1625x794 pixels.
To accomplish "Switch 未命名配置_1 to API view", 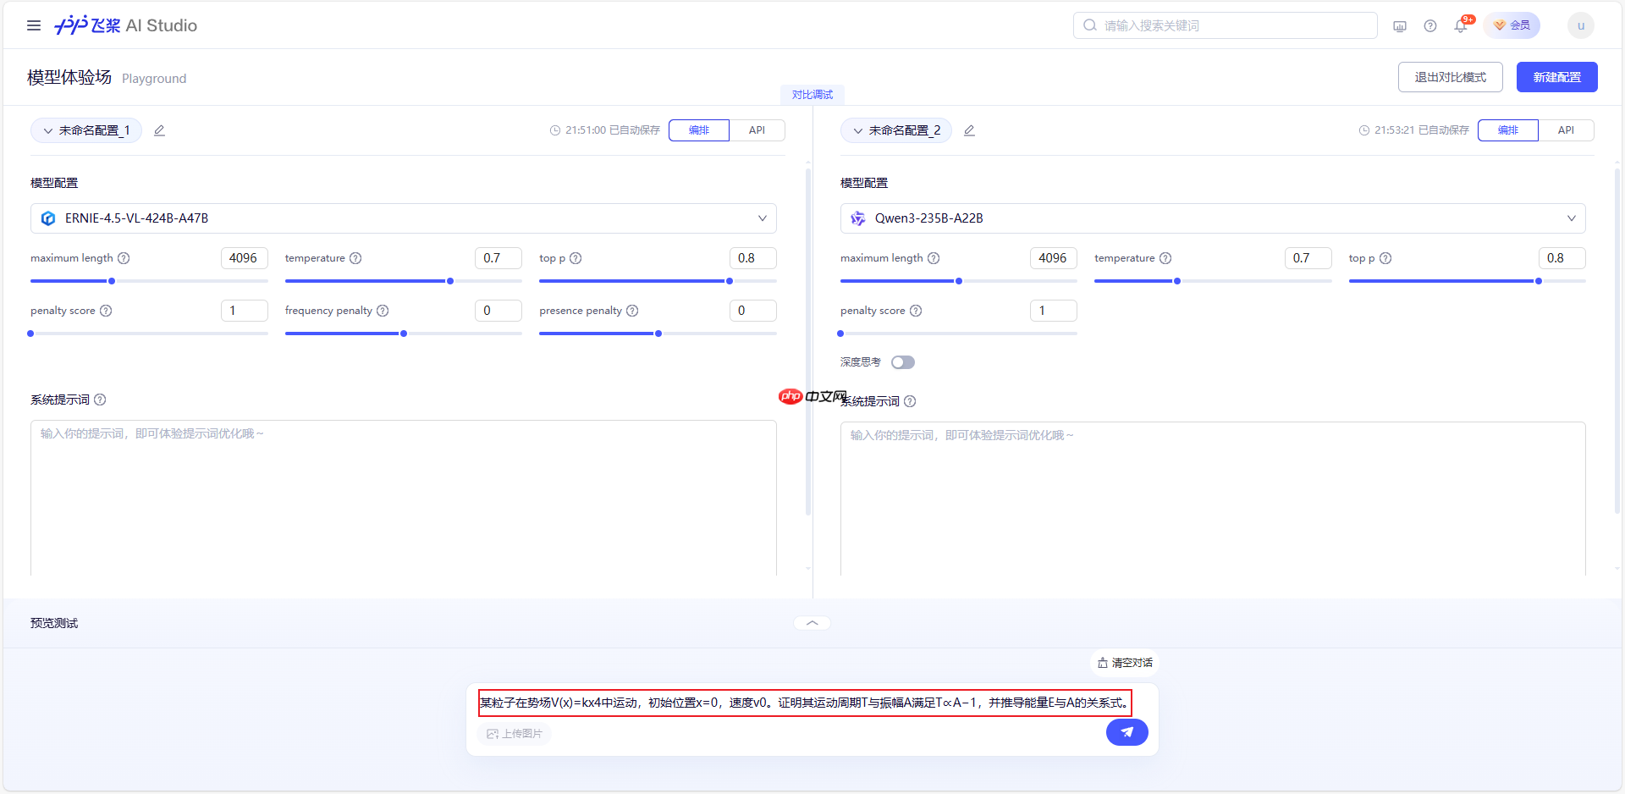I will (x=757, y=130).
